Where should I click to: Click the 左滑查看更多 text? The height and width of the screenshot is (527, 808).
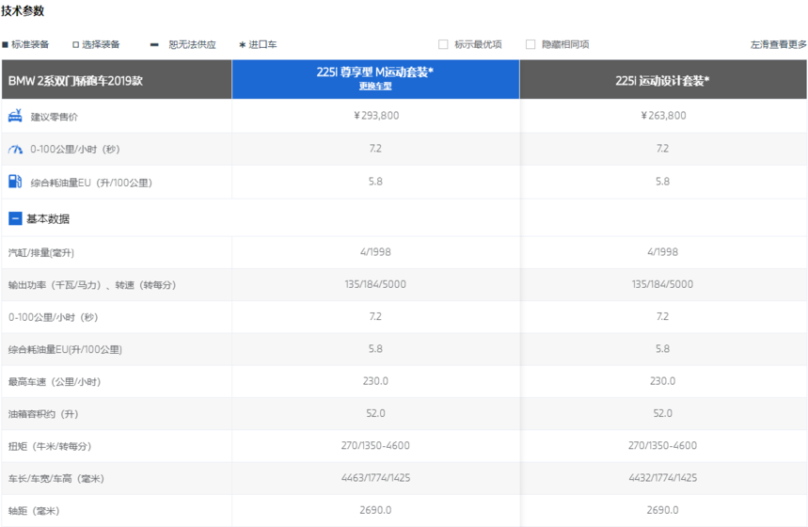tap(778, 45)
